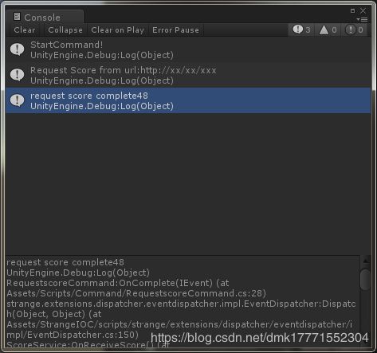Click the details pane scrollbar thumb
377x353 pixels.
tap(366, 280)
